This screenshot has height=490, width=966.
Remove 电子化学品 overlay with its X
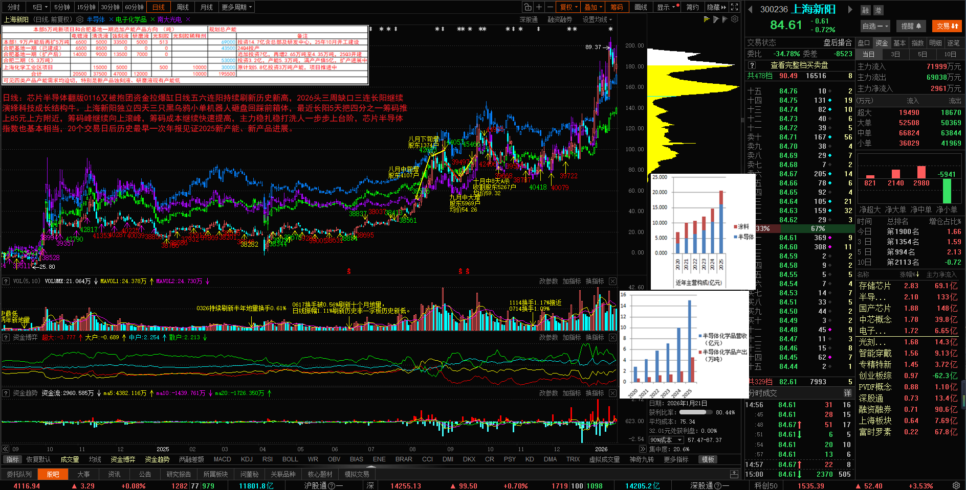tap(152, 19)
